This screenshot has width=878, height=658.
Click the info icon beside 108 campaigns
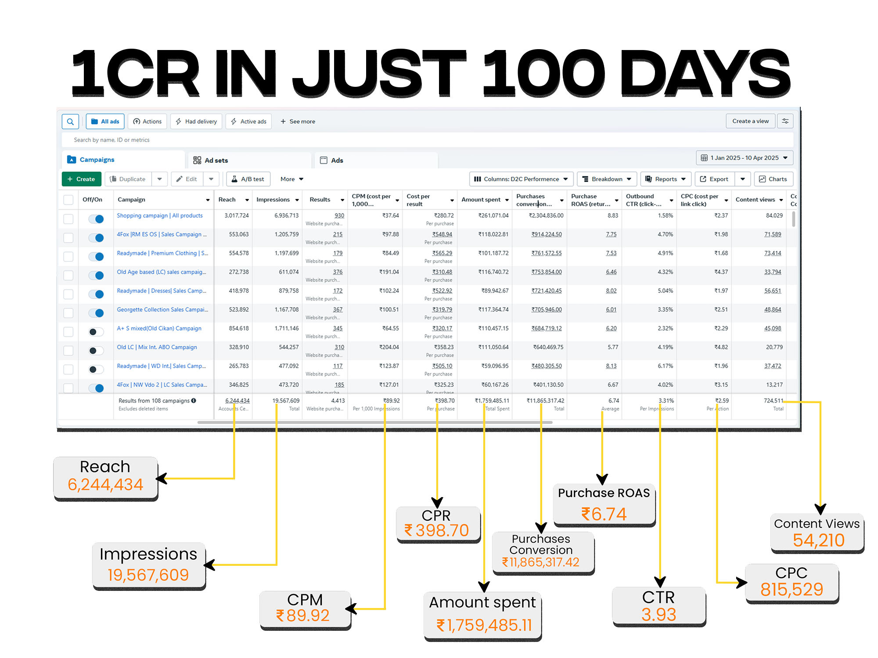coord(194,401)
